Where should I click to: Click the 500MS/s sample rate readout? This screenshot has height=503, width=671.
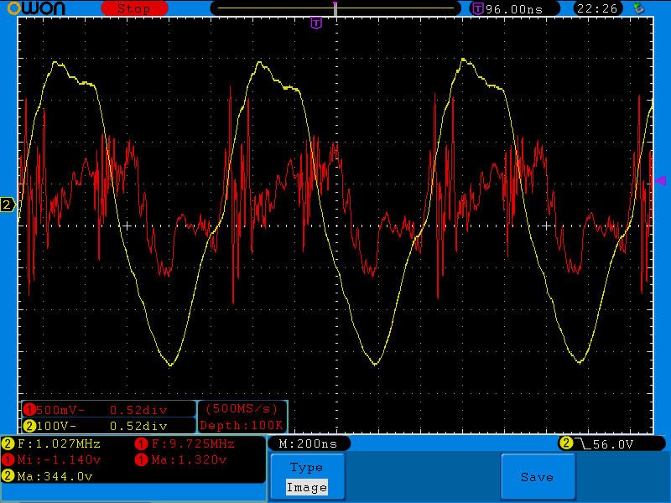(242, 408)
